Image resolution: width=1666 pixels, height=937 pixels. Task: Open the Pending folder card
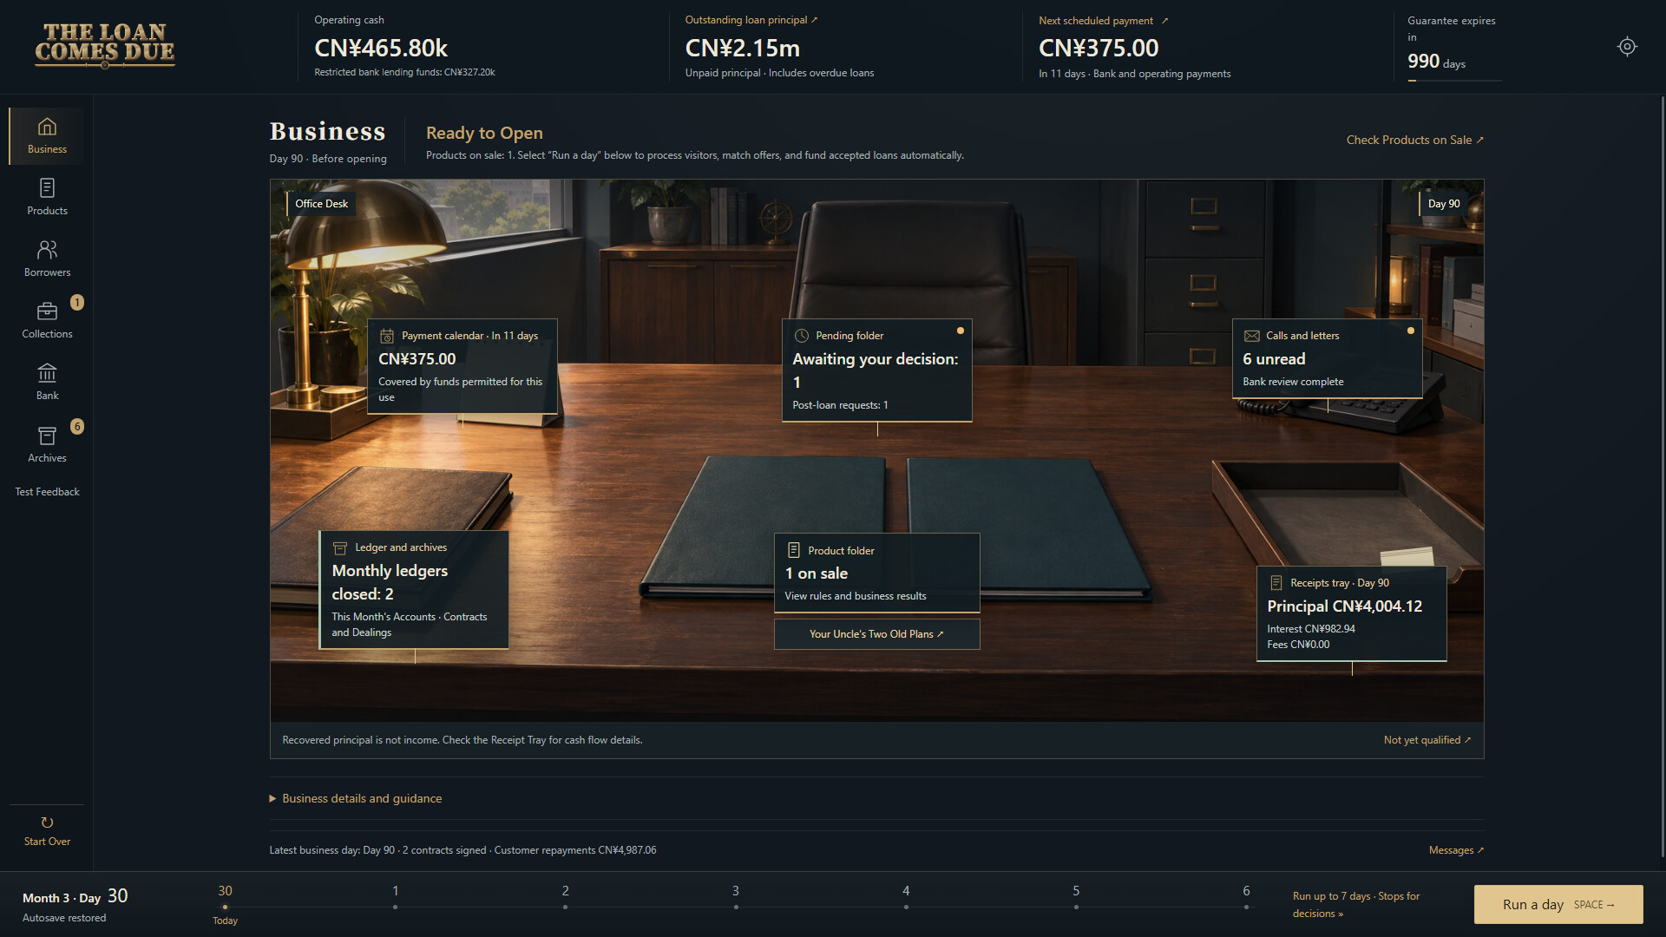point(876,370)
